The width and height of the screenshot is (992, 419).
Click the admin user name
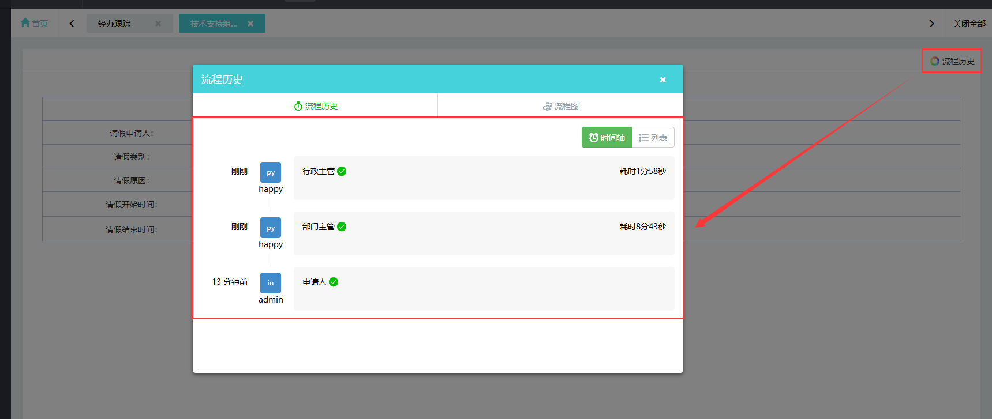[x=271, y=300]
